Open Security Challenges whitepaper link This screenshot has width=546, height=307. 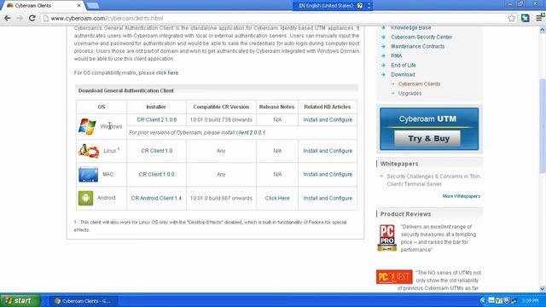point(433,180)
